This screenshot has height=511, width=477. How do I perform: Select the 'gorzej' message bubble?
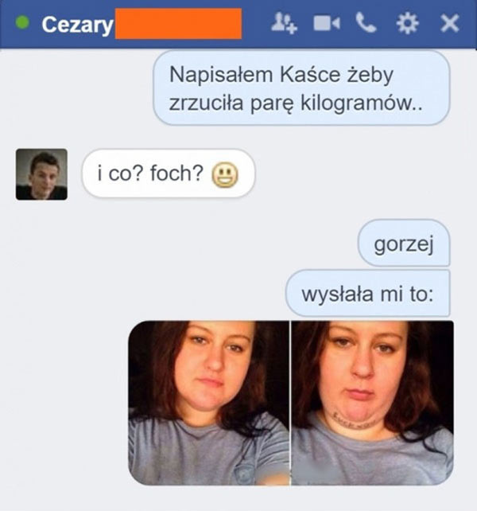[404, 243]
